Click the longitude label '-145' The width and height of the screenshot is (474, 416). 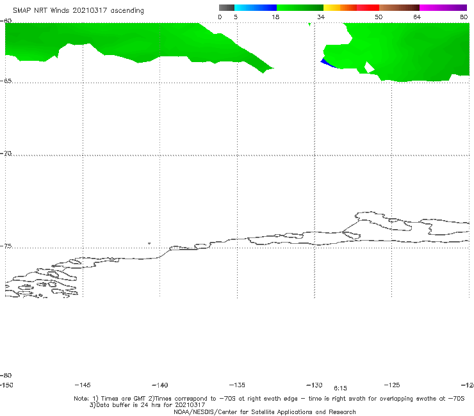83,385
